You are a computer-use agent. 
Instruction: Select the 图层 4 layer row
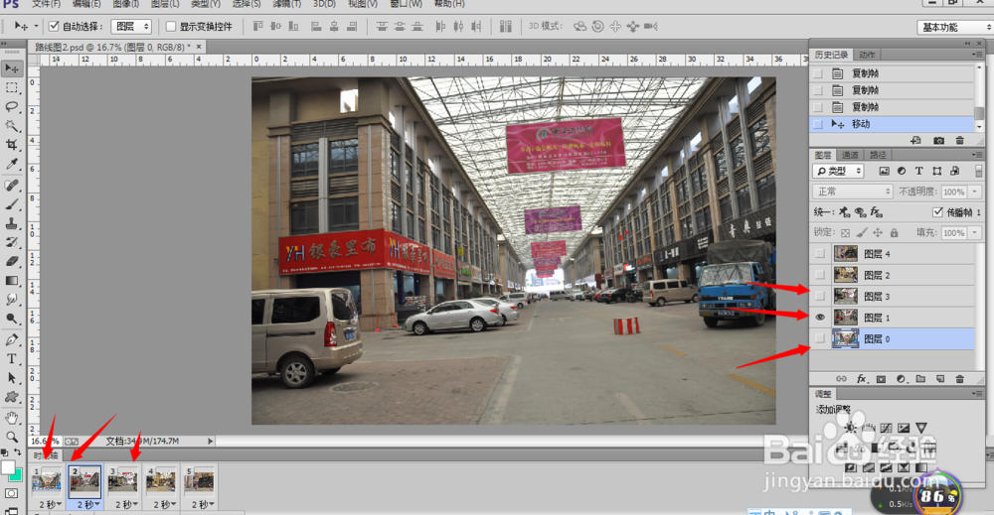(893, 254)
